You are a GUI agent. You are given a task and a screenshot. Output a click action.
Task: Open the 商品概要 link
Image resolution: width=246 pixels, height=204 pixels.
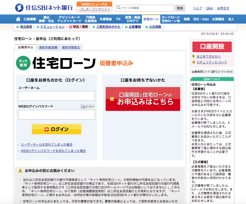(x=26, y=27)
